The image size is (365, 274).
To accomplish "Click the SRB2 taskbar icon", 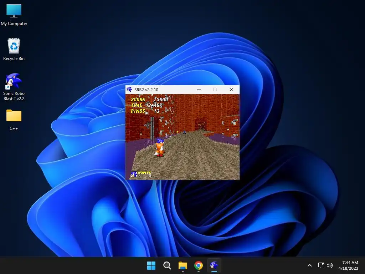I will (x=214, y=265).
